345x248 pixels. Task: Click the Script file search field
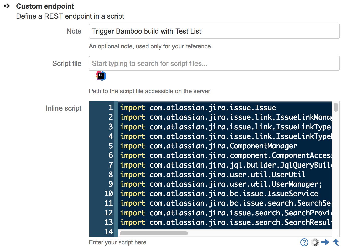coord(214,63)
